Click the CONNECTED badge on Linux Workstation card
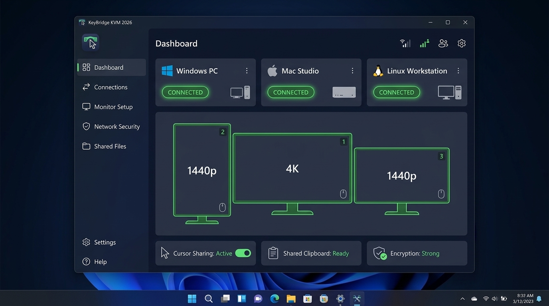549x306 pixels. 397,92
